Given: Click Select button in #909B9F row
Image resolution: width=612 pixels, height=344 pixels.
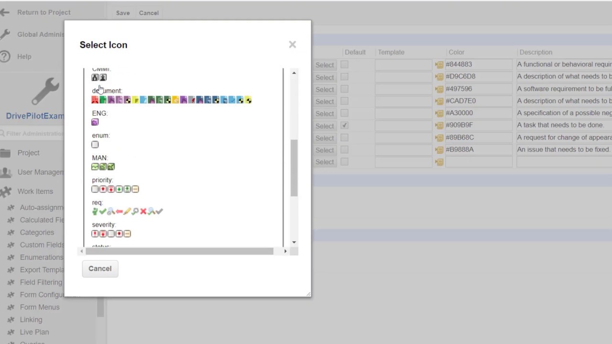Looking at the screenshot, I should coord(325,126).
